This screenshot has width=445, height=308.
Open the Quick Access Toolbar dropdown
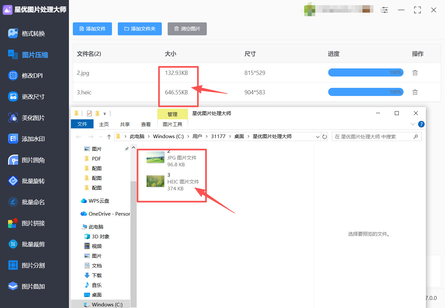(x=105, y=113)
